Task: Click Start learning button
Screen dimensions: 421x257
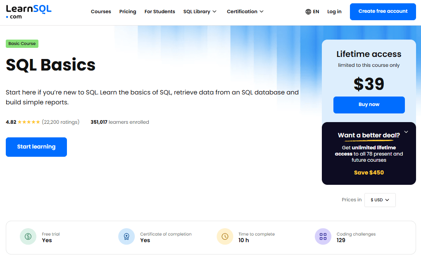Action: pos(36,147)
